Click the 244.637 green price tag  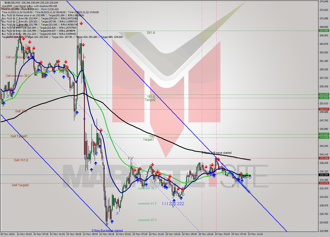[324, 134]
